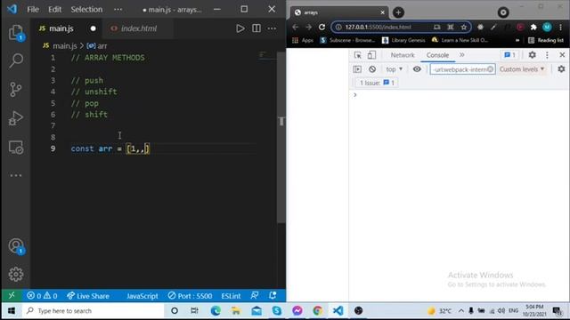Change the JavaScript language mode
The image size is (570, 320).
coord(142,296)
